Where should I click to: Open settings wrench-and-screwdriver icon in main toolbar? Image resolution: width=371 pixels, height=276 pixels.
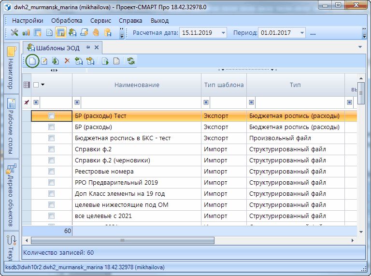(14, 33)
